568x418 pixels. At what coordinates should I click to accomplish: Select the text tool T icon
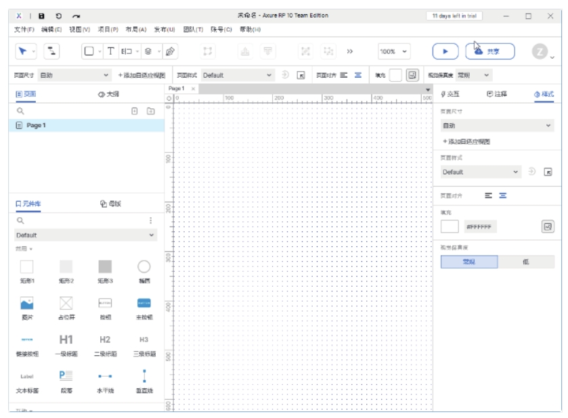111,51
